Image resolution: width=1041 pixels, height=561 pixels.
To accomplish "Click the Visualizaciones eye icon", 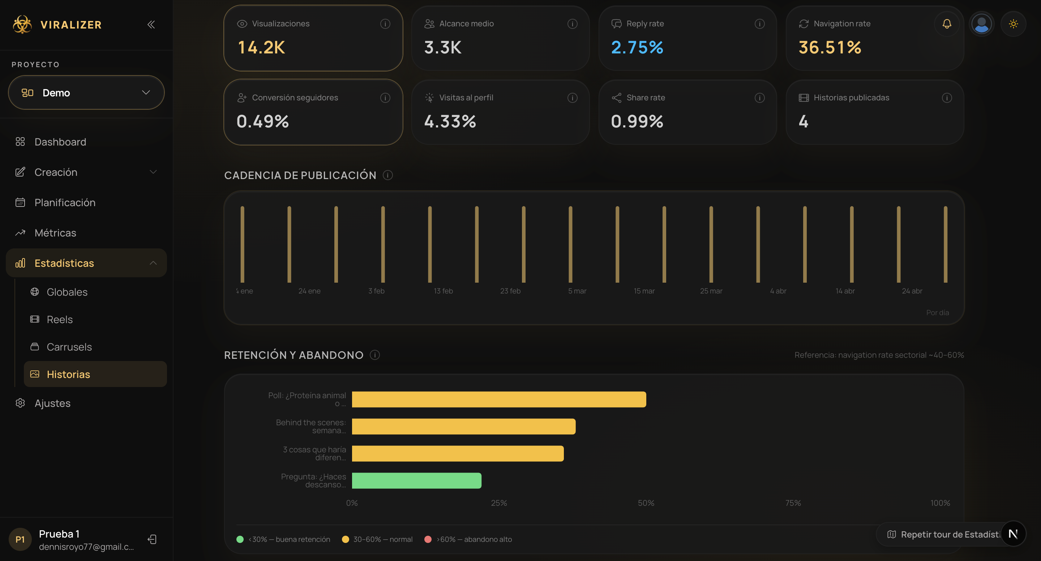I will coord(242,24).
